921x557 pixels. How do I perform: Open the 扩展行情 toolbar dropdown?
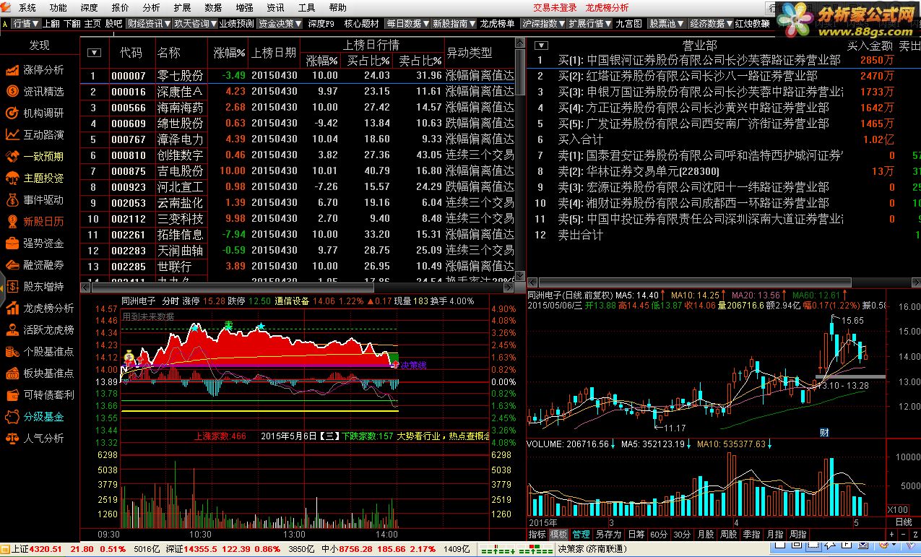pos(589,23)
